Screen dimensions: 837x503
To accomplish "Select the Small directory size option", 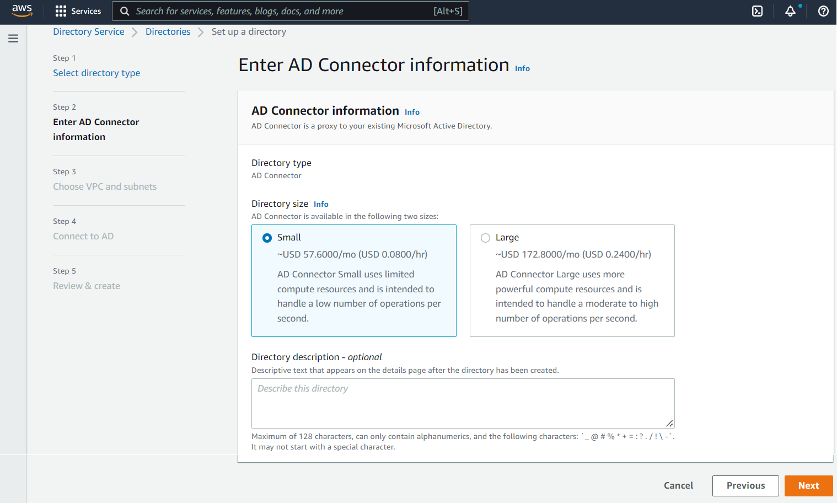I will click(x=267, y=238).
